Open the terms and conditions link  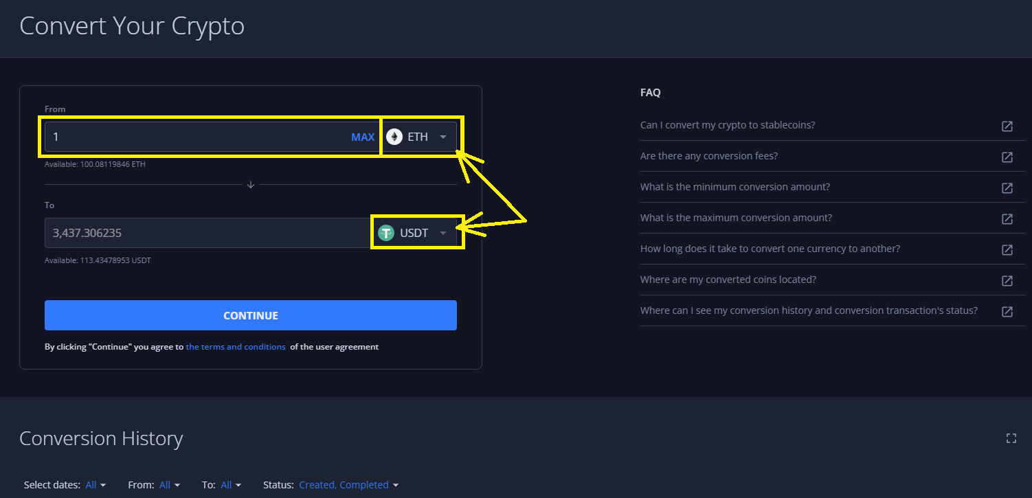pos(236,347)
